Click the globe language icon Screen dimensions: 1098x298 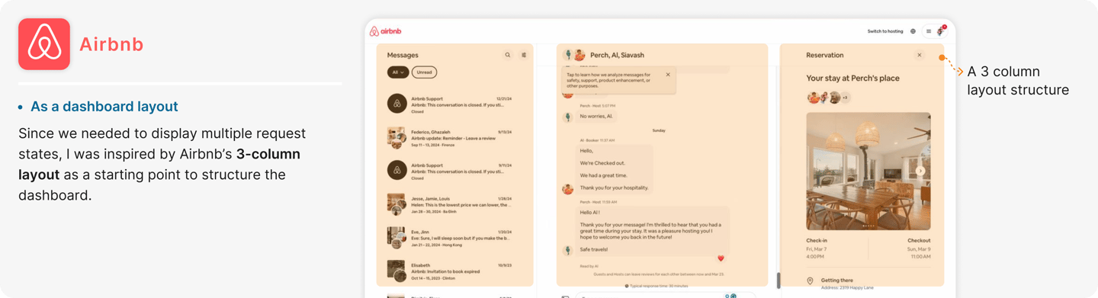pos(913,31)
